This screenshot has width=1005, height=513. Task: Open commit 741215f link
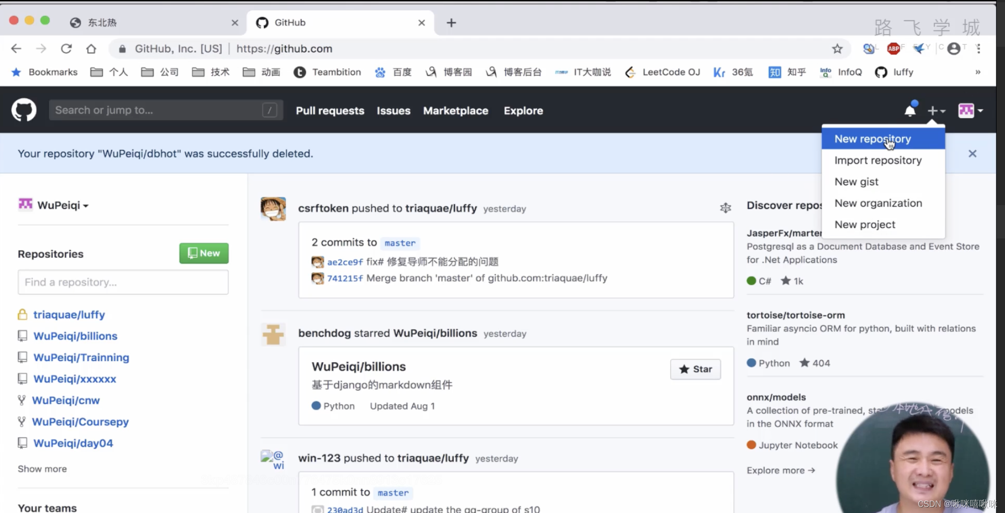coord(345,278)
